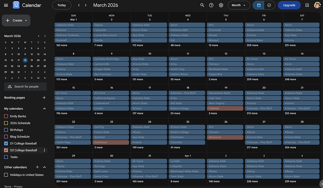Screen dimensions: 323x188
Task: Open the Settings gear menu
Action: [x=221, y=5]
